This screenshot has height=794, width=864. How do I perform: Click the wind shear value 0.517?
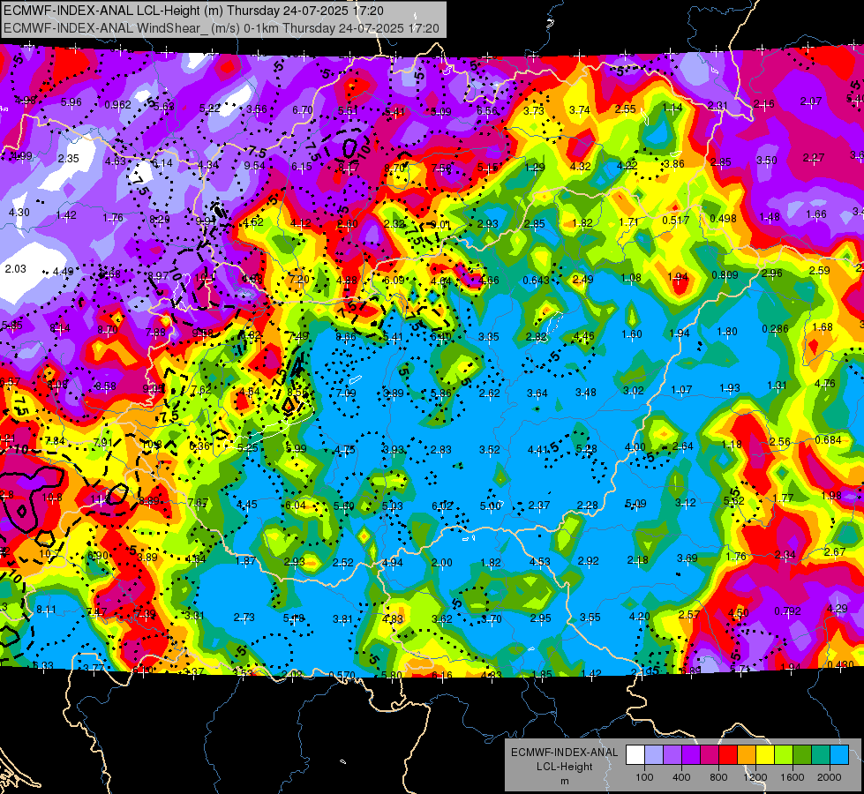[675, 220]
